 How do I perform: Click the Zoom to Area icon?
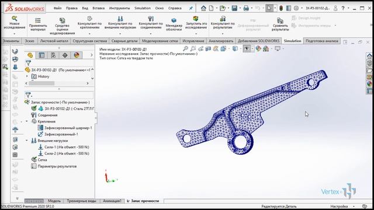(193, 49)
